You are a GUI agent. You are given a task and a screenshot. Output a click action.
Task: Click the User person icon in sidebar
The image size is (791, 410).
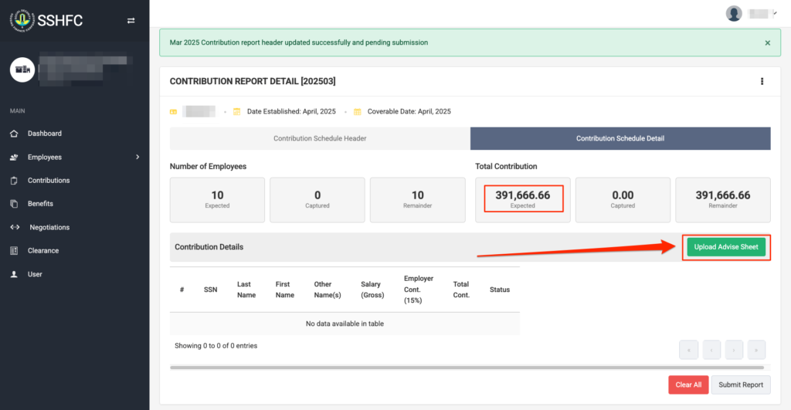click(x=14, y=275)
